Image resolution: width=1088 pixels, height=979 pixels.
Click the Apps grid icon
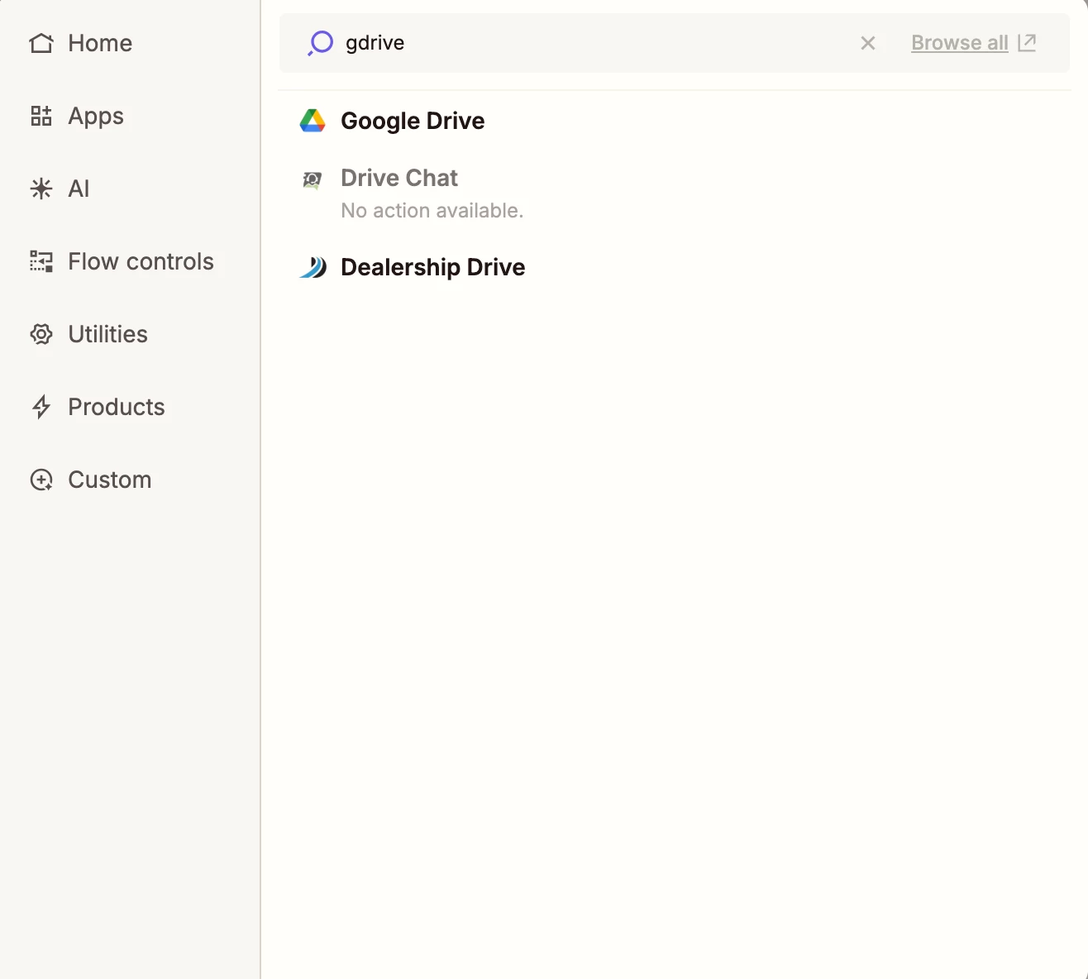coord(41,116)
